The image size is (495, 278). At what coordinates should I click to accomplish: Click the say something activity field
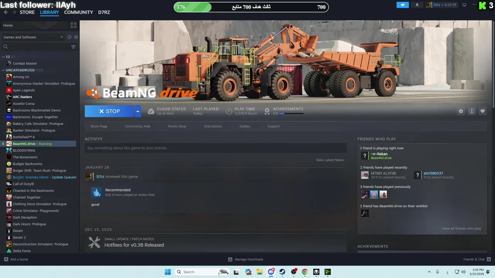[215, 148]
